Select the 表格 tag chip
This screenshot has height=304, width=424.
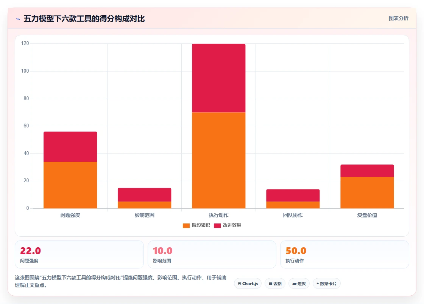(275, 284)
